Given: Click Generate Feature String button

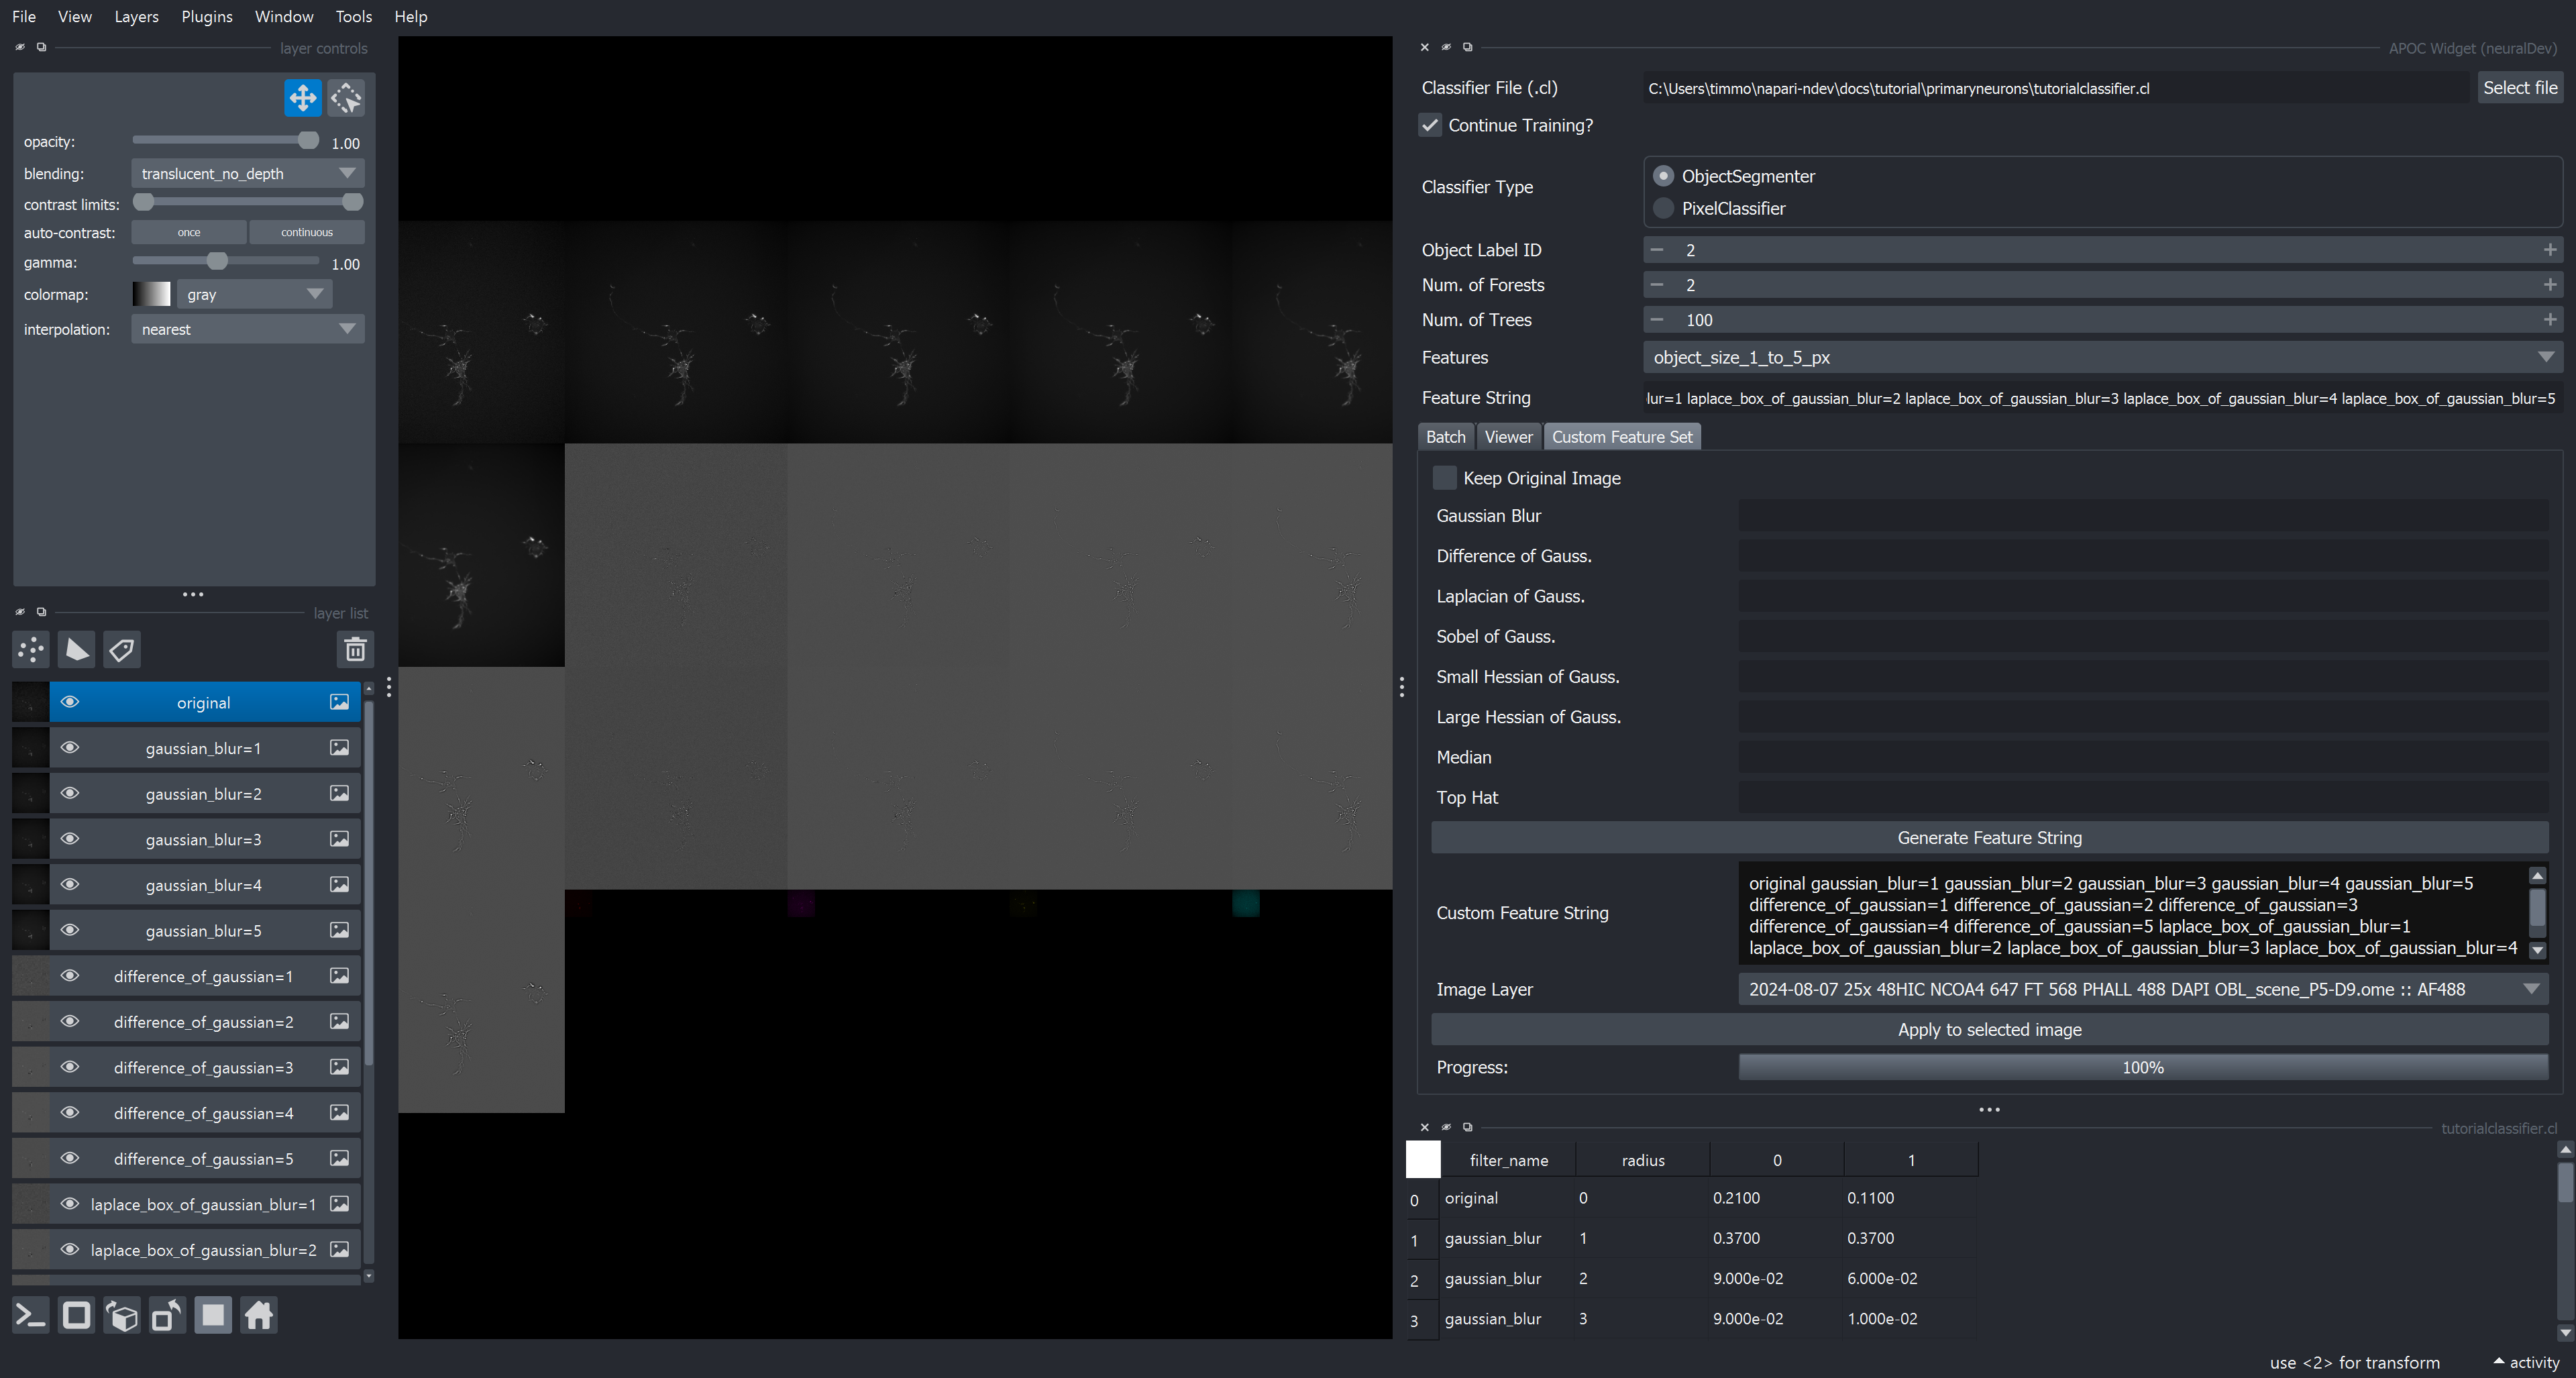Looking at the screenshot, I should (x=1989, y=838).
